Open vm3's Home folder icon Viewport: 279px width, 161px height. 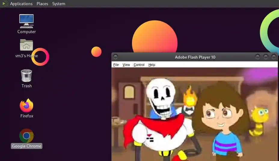(26, 45)
